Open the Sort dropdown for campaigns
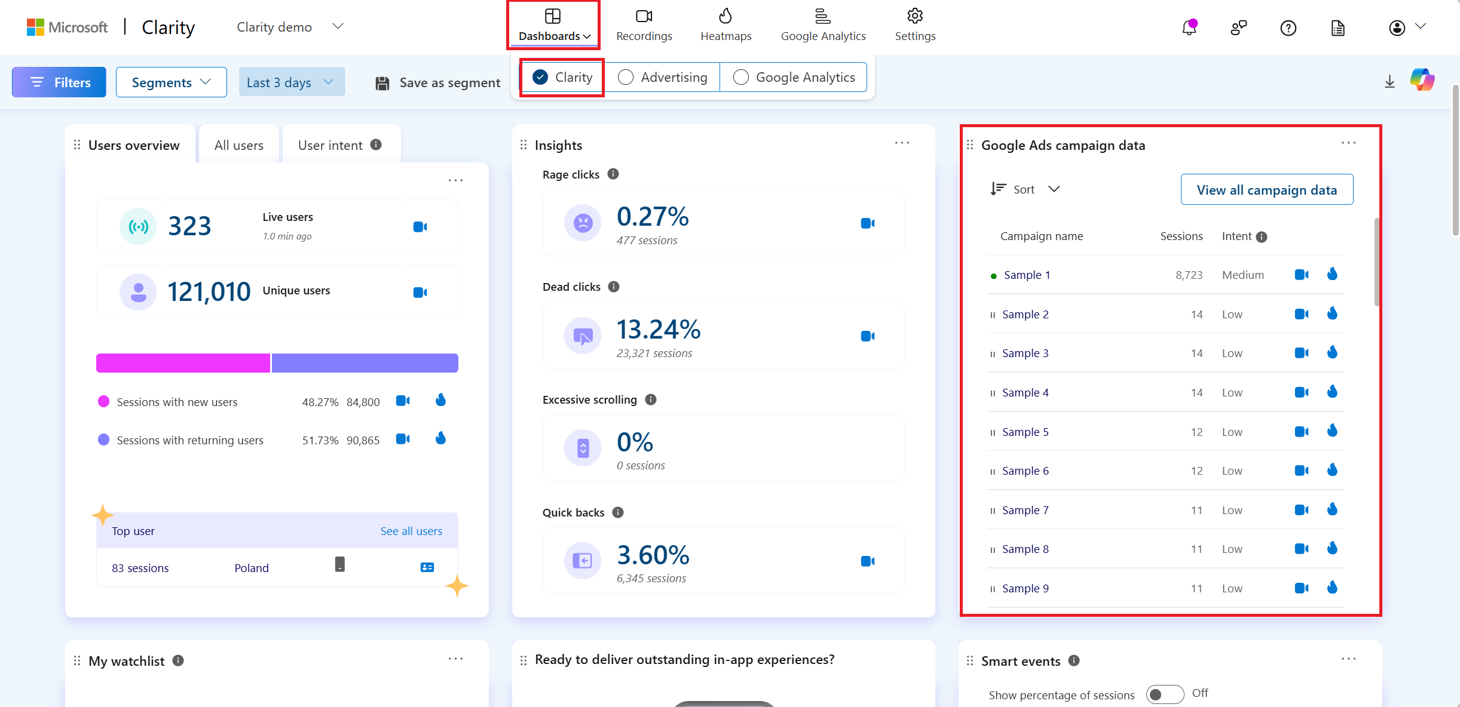Screen dimensions: 1460x707 (1025, 189)
